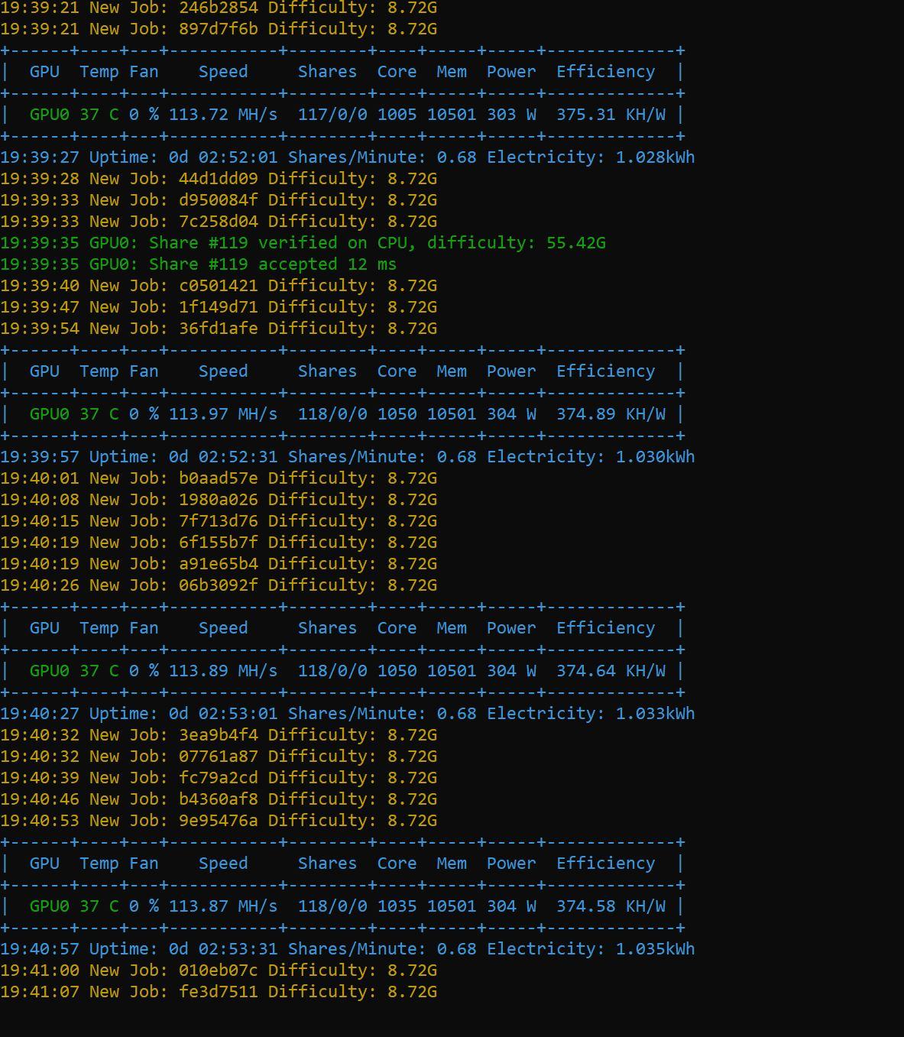Select New Job 06b3092f line
Image resolution: width=904 pixels, height=1037 pixels.
pyautogui.click(x=219, y=585)
